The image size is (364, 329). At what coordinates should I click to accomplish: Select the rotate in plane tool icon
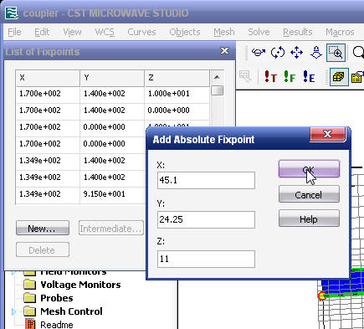(x=278, y=52)
